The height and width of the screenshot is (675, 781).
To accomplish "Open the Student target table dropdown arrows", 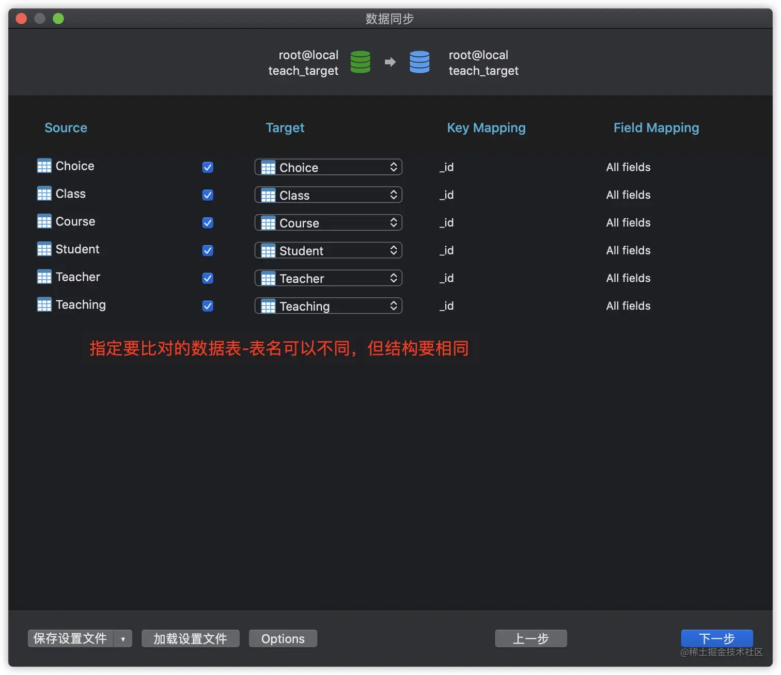I will (394, 250).
